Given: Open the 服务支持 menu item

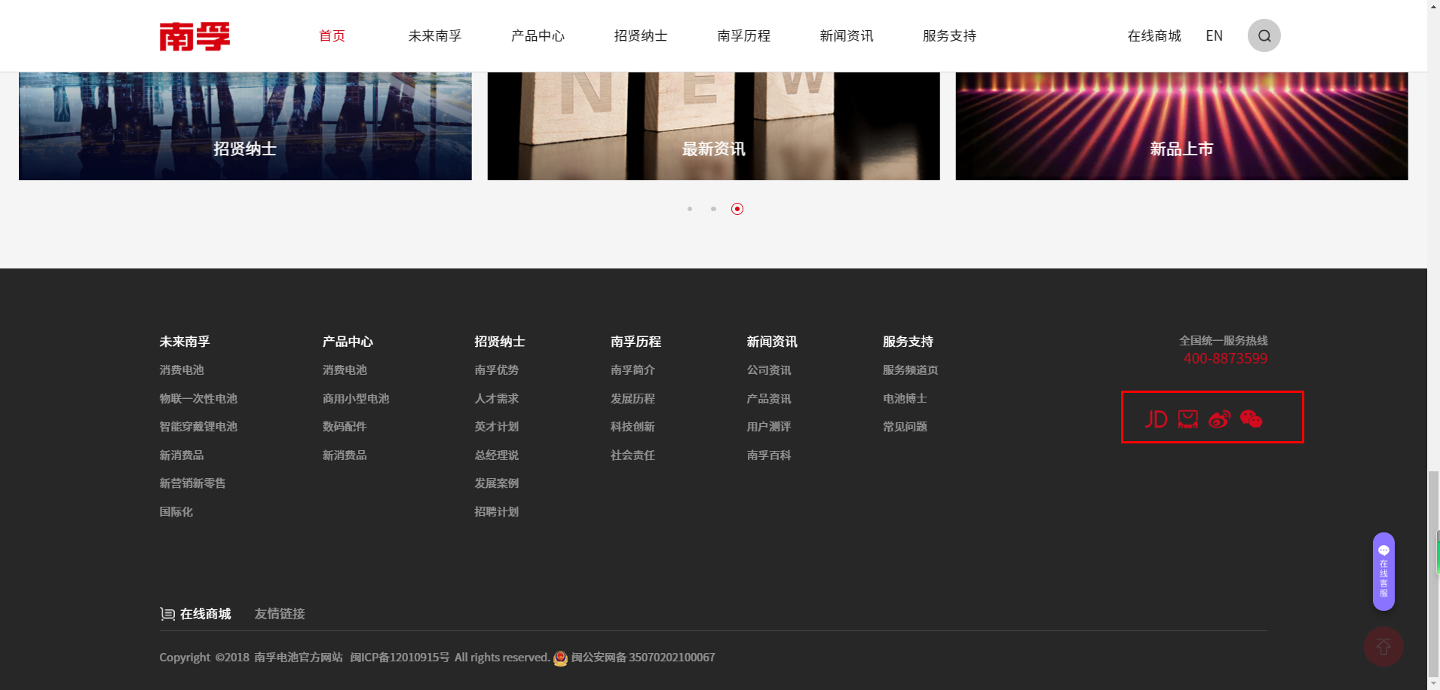Looking at the screenshot, I should (948, 35).
